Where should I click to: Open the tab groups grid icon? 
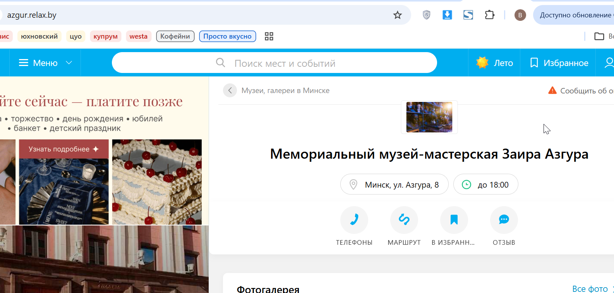pos(269,36)
